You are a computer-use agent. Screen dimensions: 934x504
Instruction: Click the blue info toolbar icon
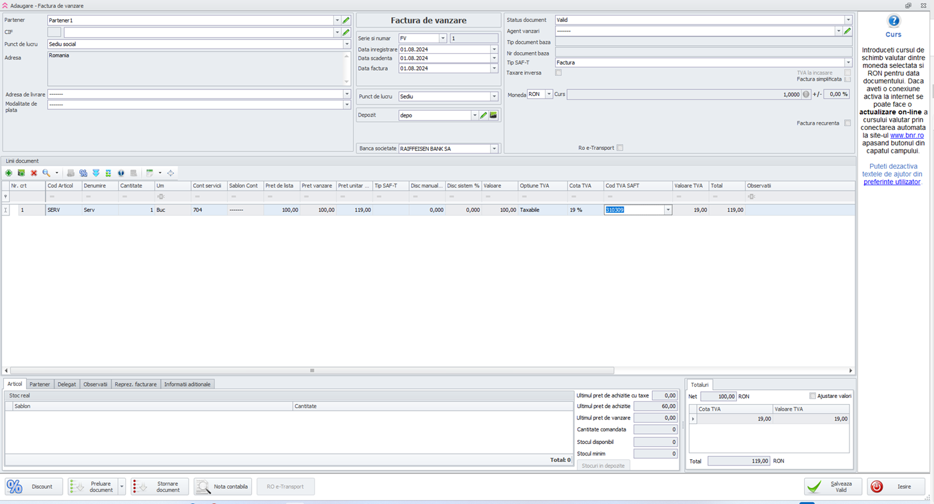pyautogui.click(x=121, y=173)
